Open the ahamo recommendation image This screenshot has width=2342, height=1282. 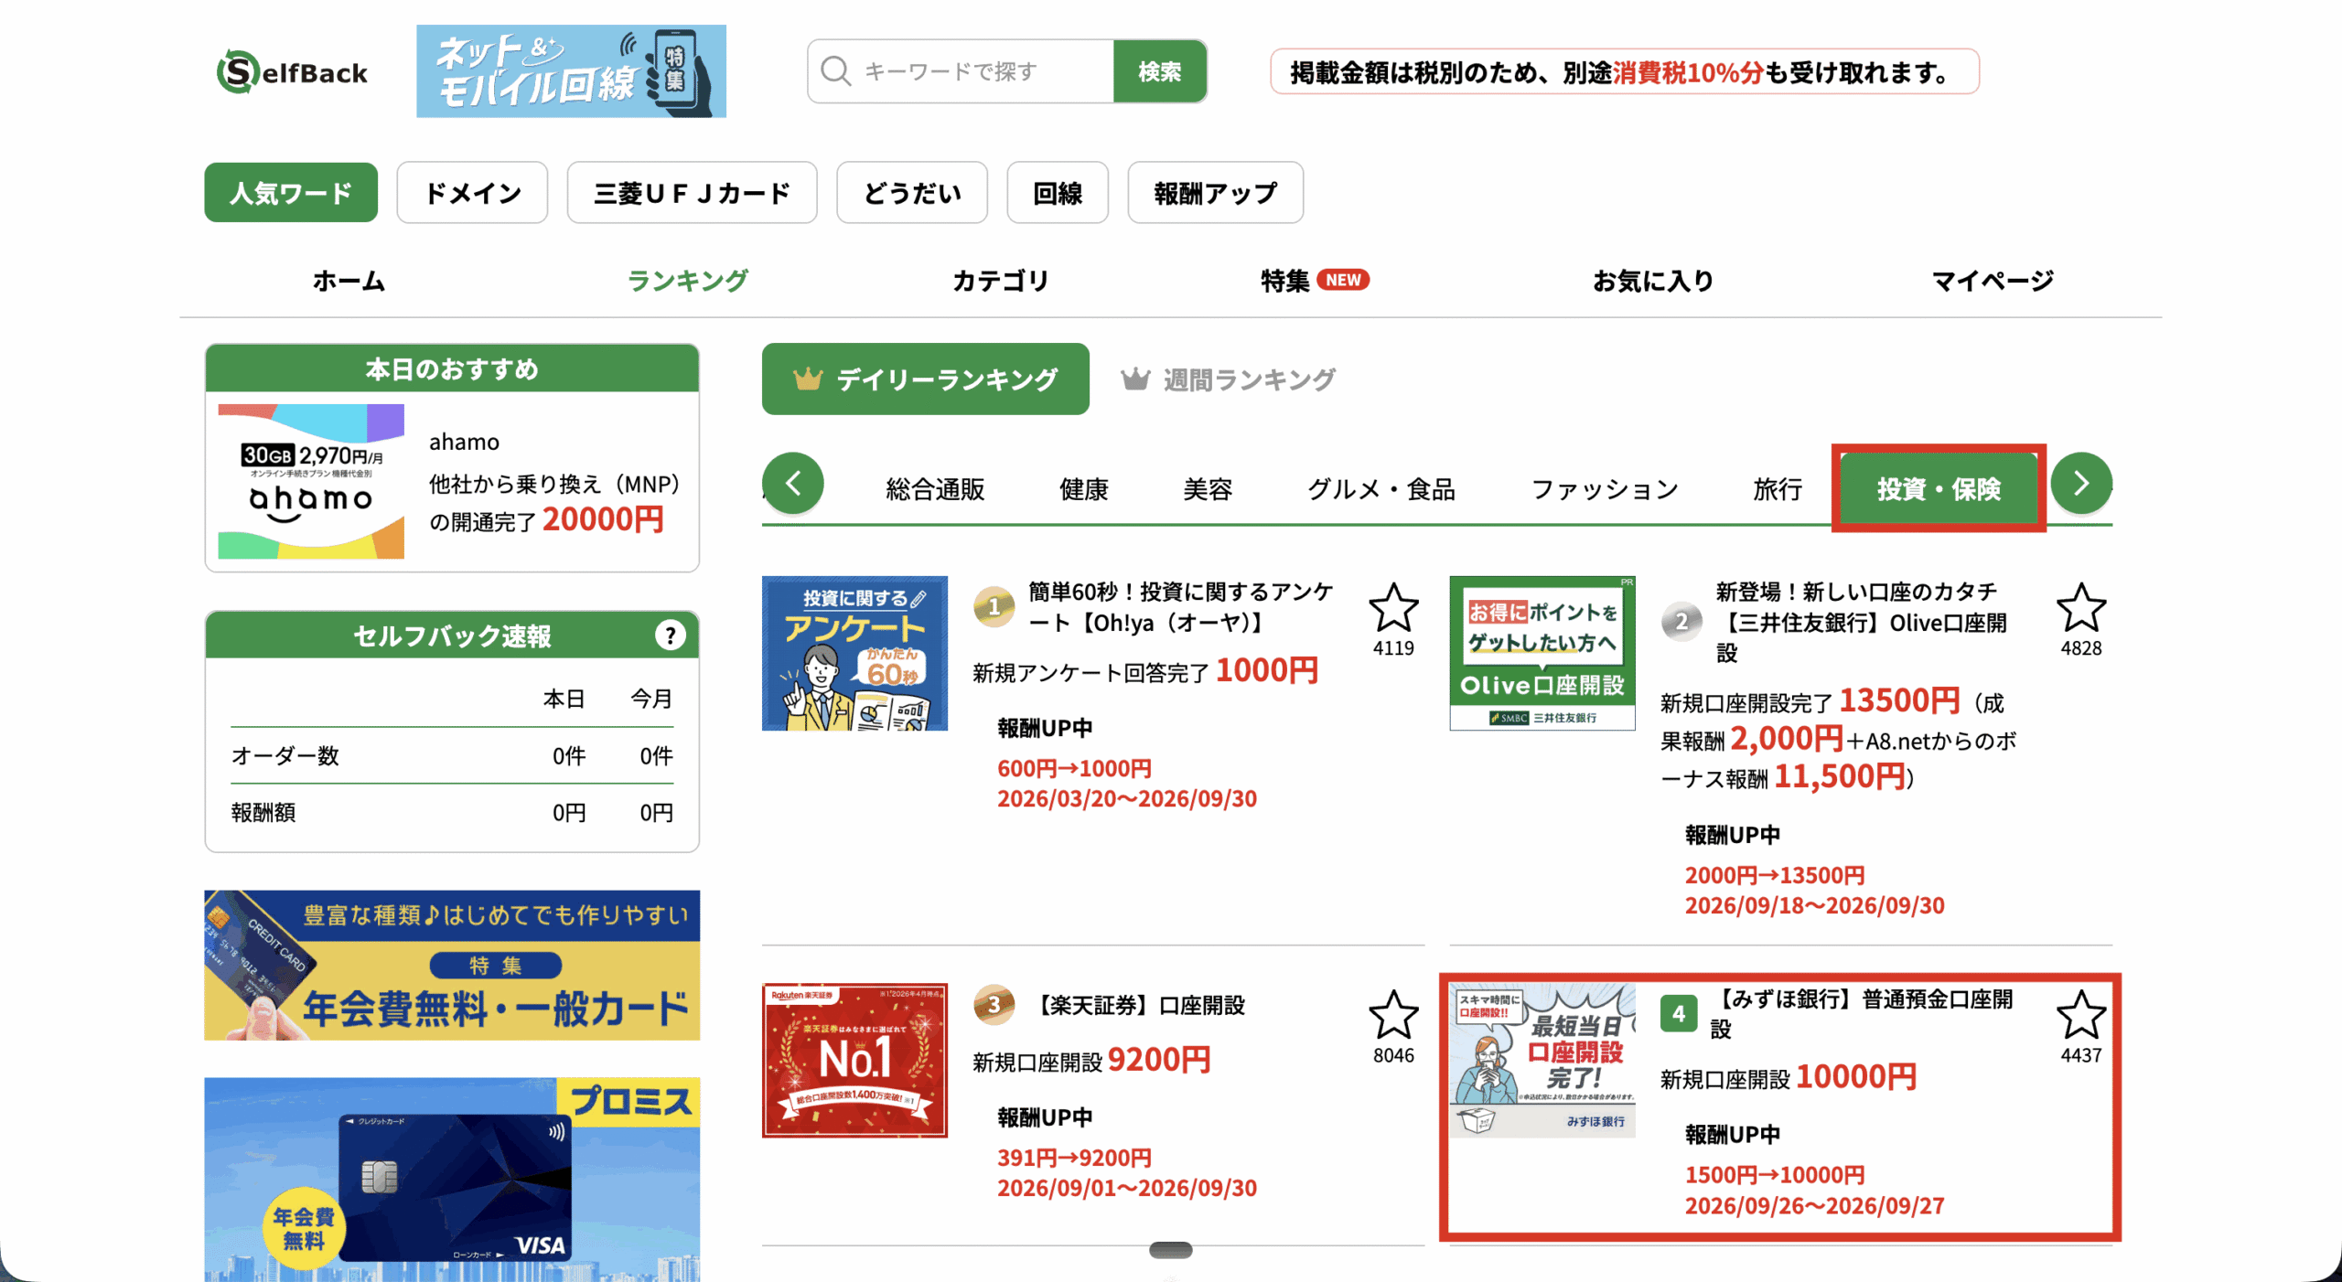click(x=311, y=481)
